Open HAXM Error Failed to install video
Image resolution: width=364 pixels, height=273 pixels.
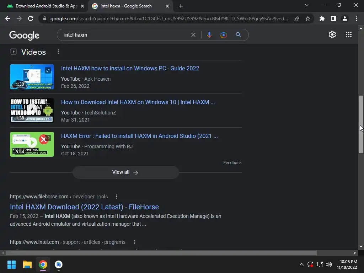coord(139,136)
